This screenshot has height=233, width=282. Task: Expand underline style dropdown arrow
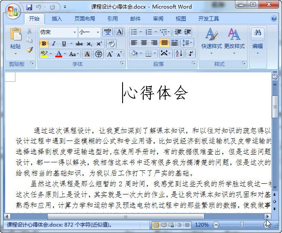click(71, 44)
